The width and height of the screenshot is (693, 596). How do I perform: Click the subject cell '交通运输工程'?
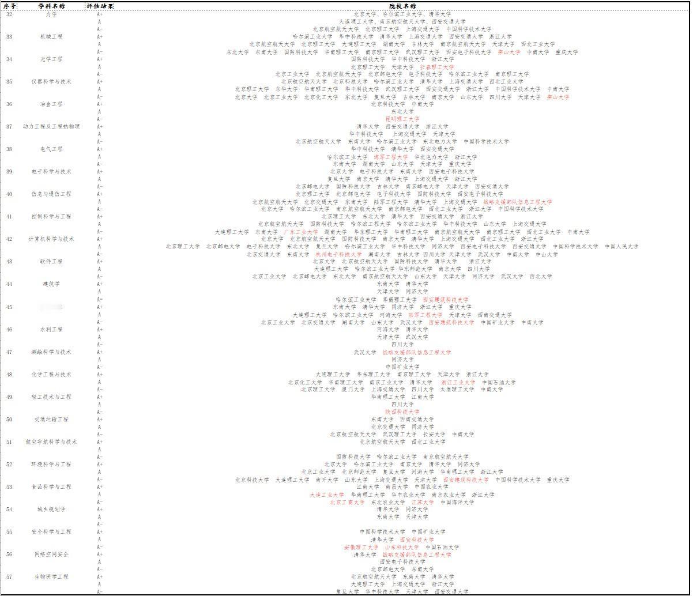pos(51,419)
